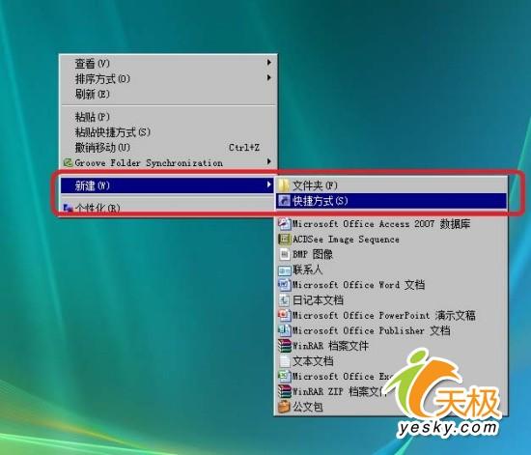
Task: Open 个性化(R) from the context menu
Action: point(168,208)
